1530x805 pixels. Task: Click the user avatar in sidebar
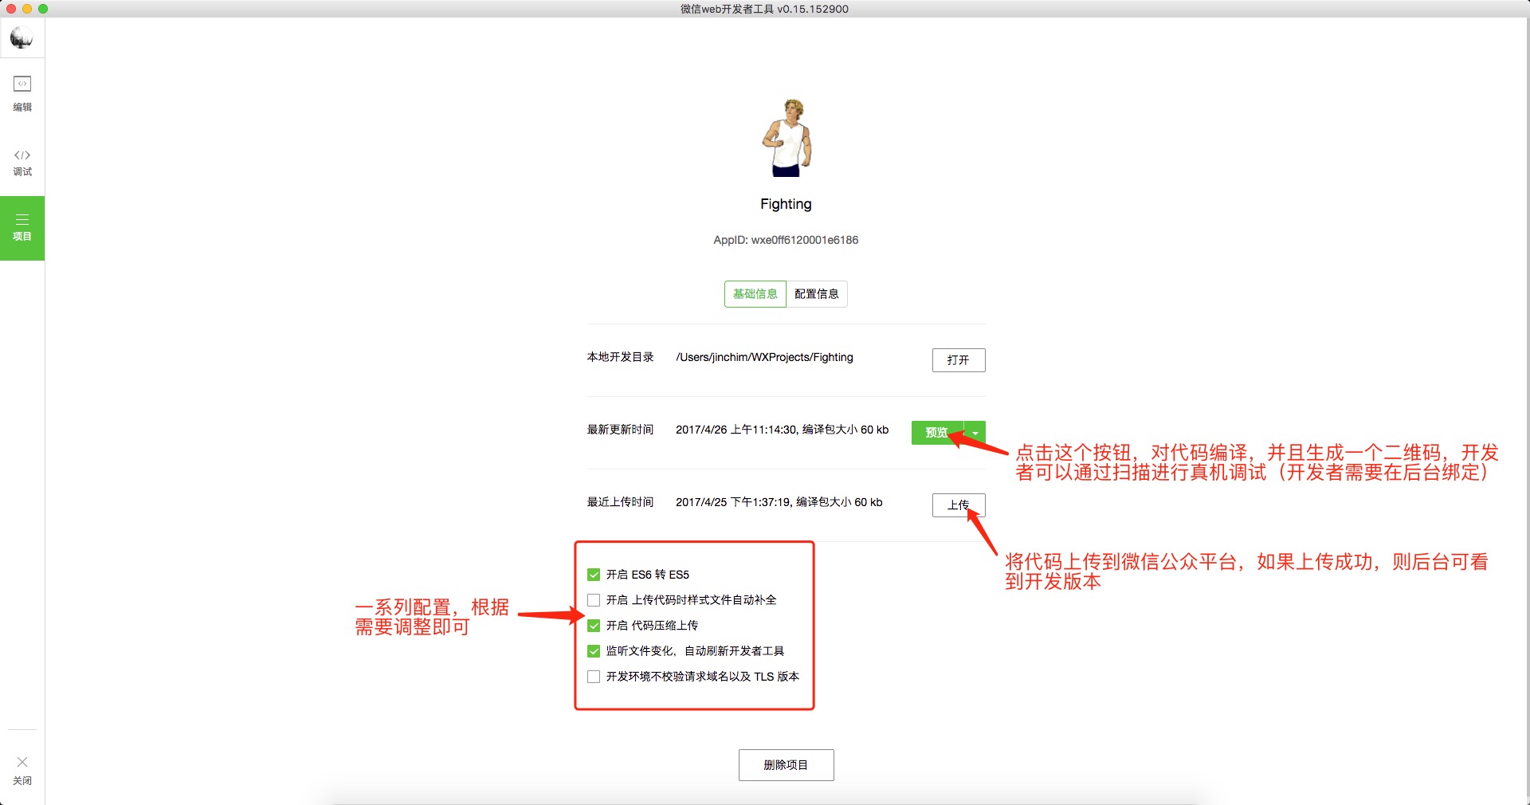(22, 37)
